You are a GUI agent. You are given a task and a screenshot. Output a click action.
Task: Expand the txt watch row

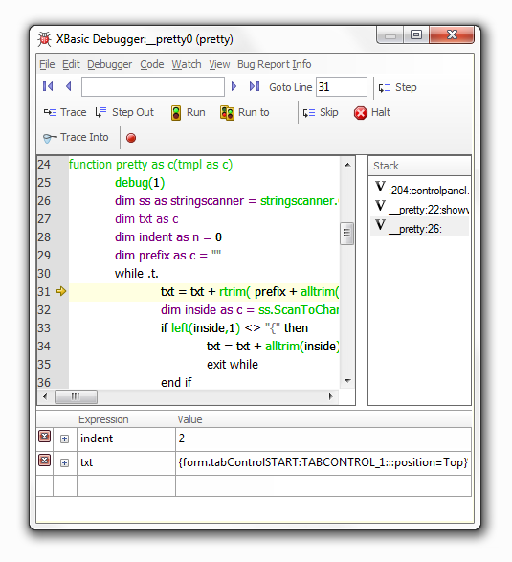click(64, 463)
